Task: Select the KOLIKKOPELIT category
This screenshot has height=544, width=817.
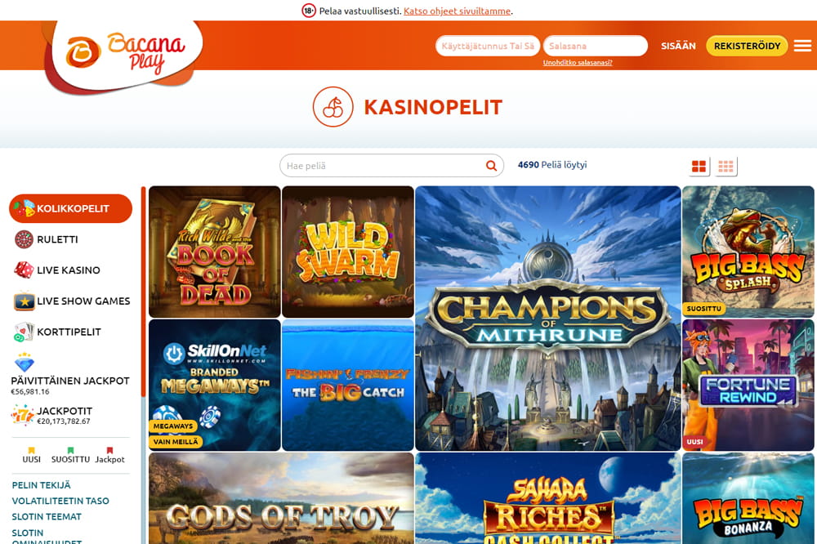Action: 70,208
